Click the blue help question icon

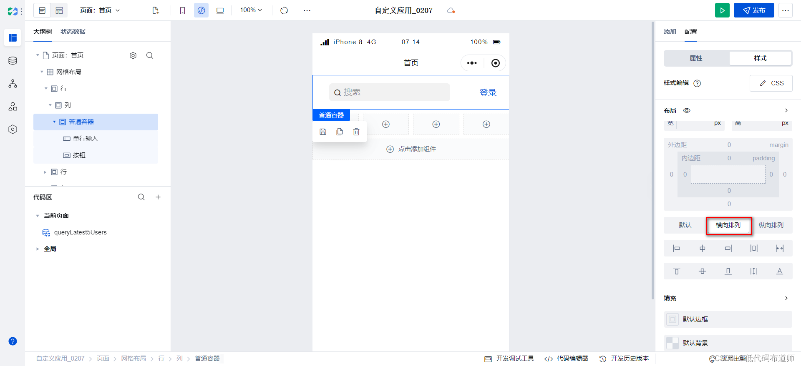pyautogui.click(x=13, y=341)
